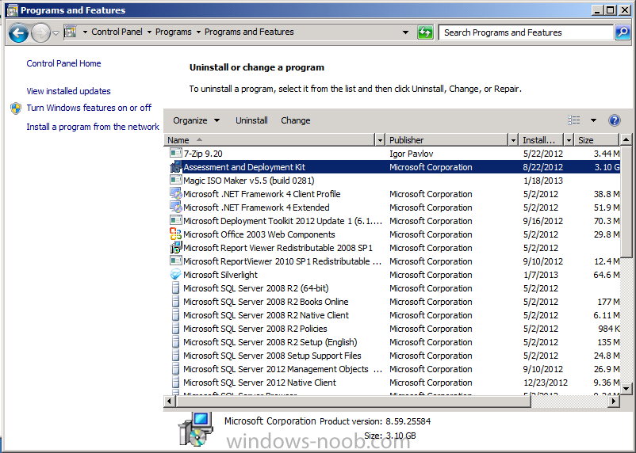The width and height of the screenshot is (636, 453).
Task: Select the 7-Zip 9.20 entry name
Action: point(203,154)
